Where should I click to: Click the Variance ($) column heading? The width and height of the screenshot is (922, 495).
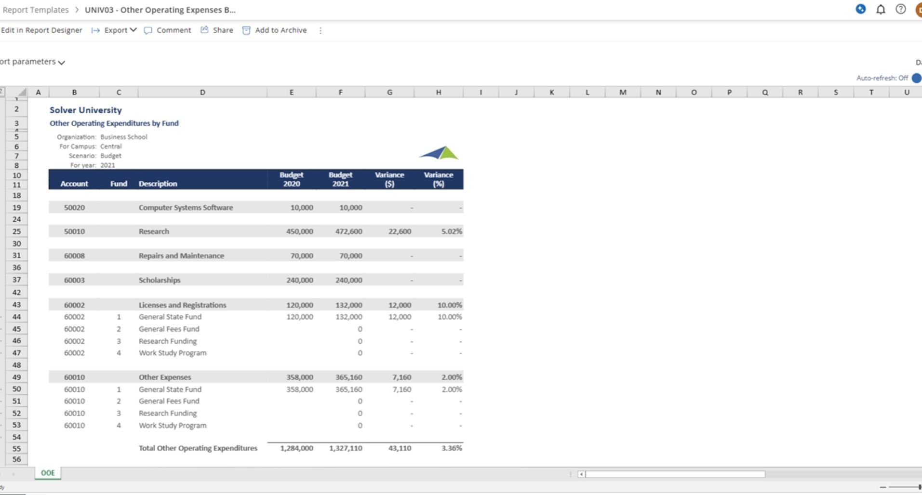pyautogui.click(x=389, y=179)
